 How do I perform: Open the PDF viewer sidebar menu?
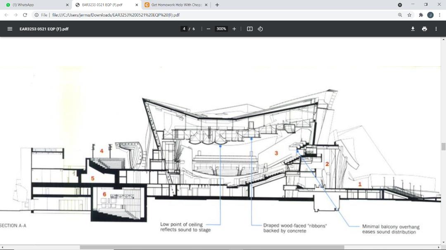(9, 29)
